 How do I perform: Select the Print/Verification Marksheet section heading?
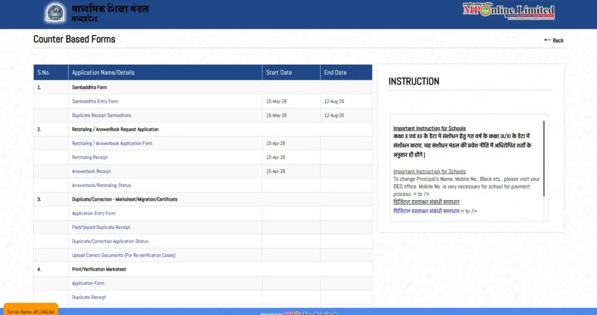(99, 269)
